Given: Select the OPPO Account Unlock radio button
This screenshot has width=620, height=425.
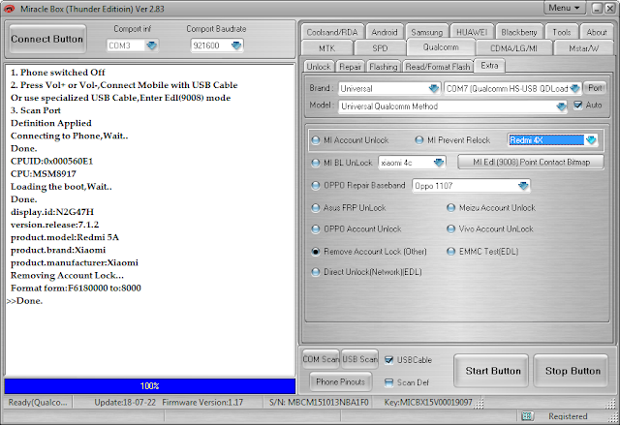Looking at the screenshot, I should tap(316, 229).
